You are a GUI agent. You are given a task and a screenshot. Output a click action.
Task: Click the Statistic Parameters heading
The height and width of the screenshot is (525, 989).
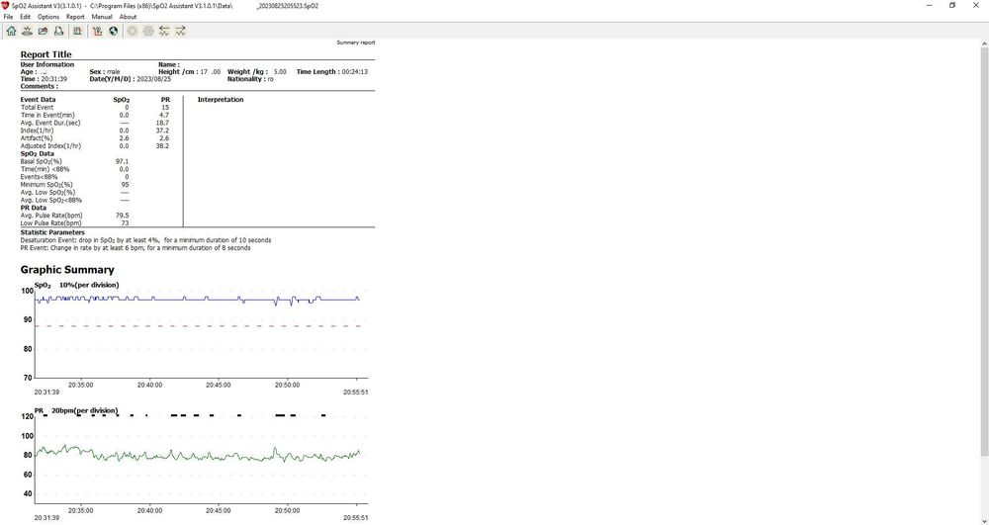click(x=52, y=232)
